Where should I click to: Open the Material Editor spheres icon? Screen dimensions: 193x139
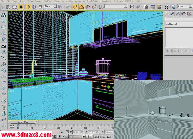pyautogui.click(x=166, y=7)
